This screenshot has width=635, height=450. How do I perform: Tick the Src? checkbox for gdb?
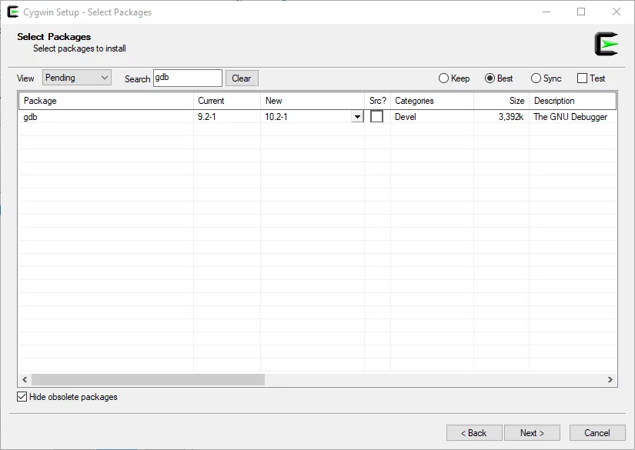coord(376,117)
